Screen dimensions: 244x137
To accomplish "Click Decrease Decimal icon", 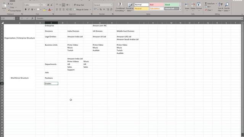I will [111, 10].
